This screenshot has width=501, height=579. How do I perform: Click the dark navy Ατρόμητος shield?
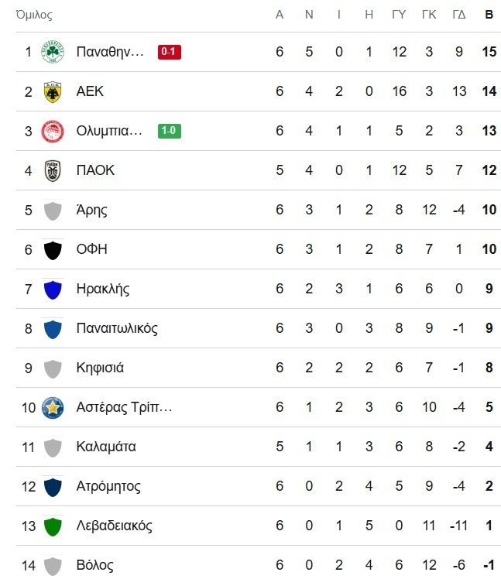(x=53, y=487)
